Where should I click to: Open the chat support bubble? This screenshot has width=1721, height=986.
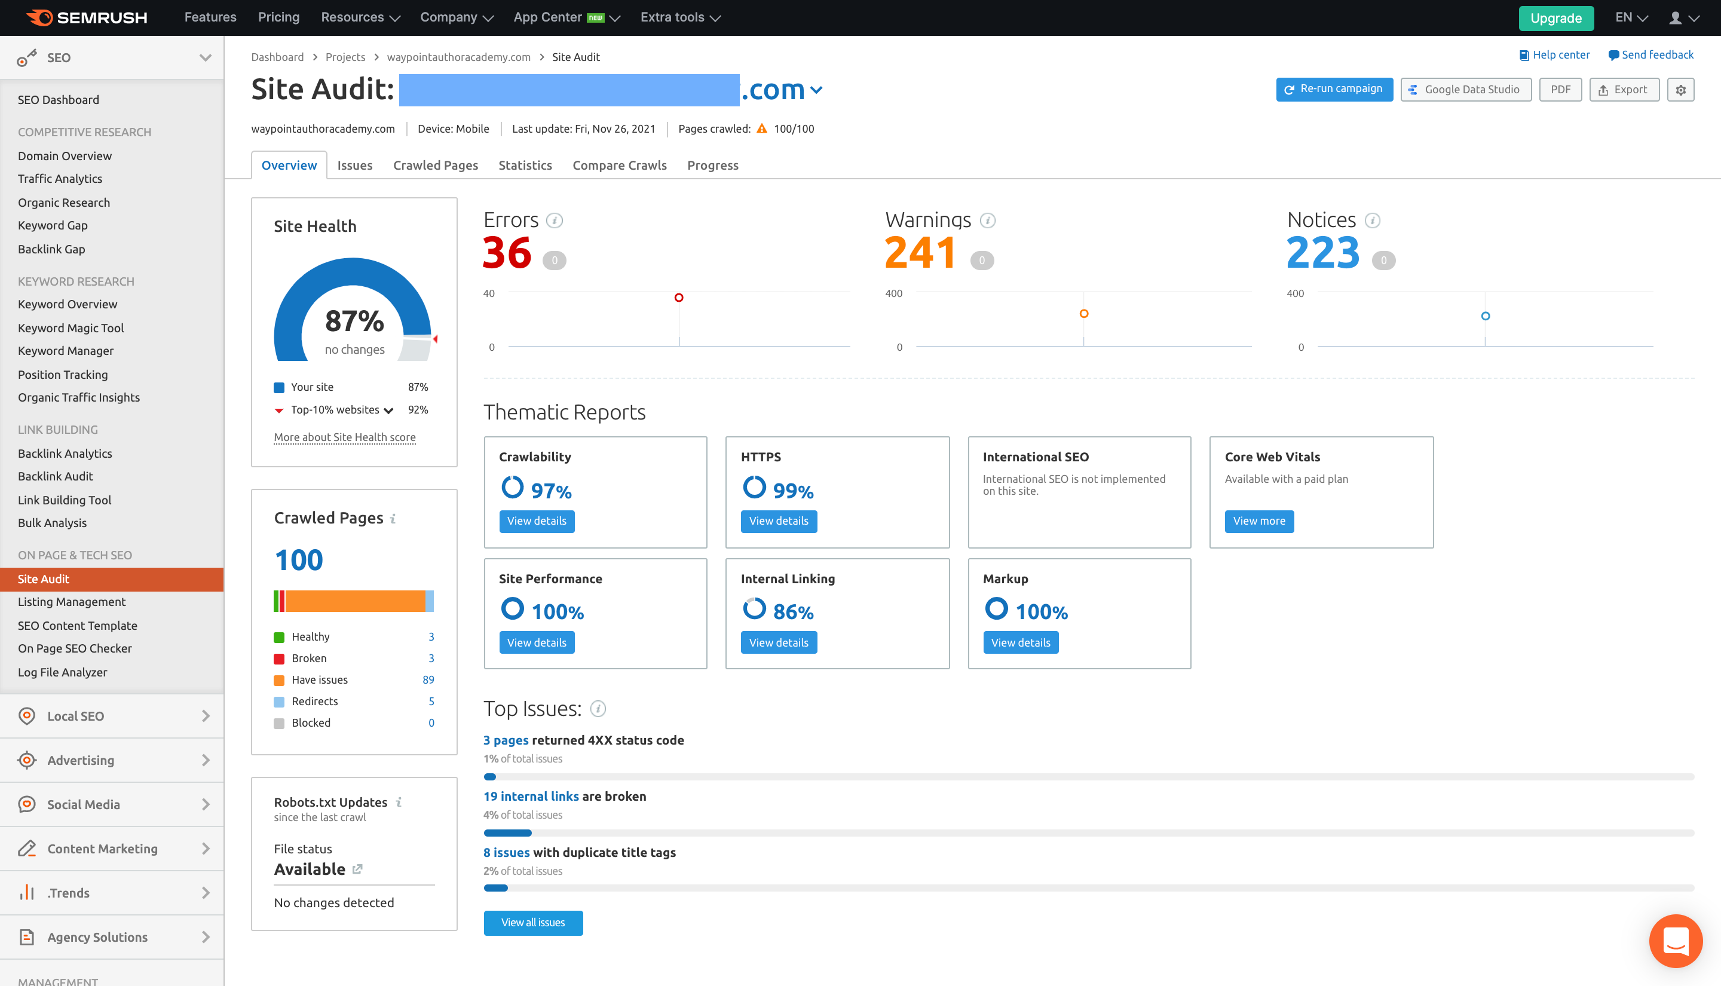(1675, 941)
